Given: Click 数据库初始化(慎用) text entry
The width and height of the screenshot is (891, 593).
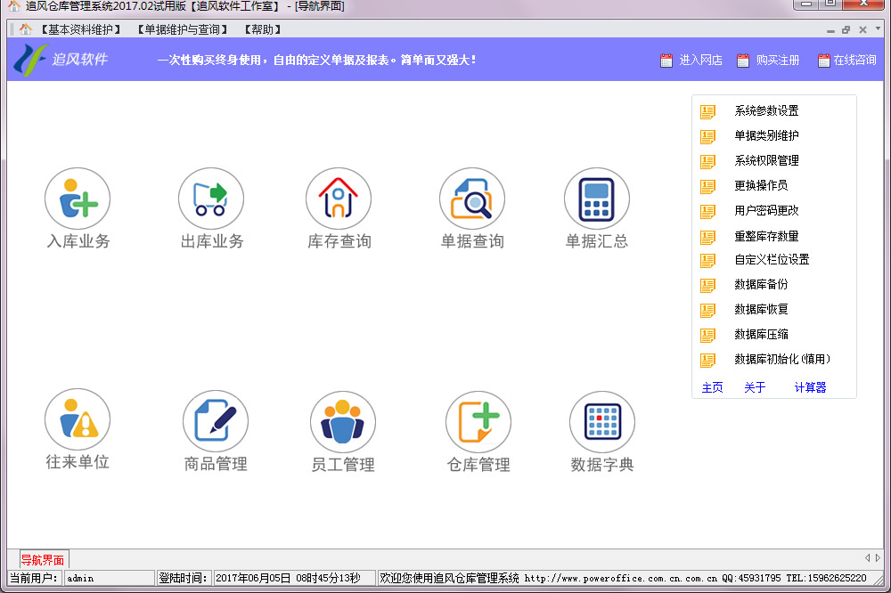Looking at the screenshot, I should click(x=782, y=360).
